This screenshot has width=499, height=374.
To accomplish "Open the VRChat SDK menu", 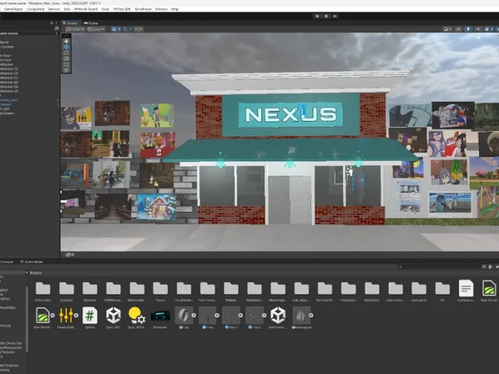I will coord(122,9).
